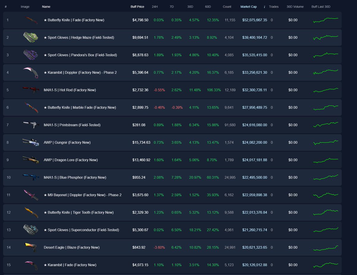357x275 pixels.
Task: Open AWP | Dragon Lore (Factory New)
Action: click(71, 160)
